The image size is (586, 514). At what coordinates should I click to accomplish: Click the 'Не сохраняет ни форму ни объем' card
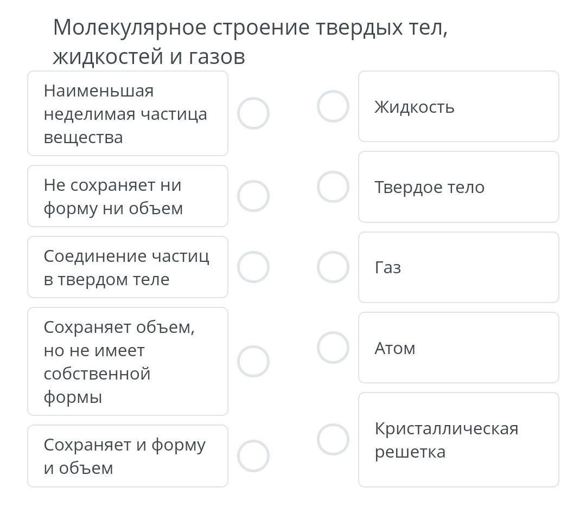tap(128, 196)
